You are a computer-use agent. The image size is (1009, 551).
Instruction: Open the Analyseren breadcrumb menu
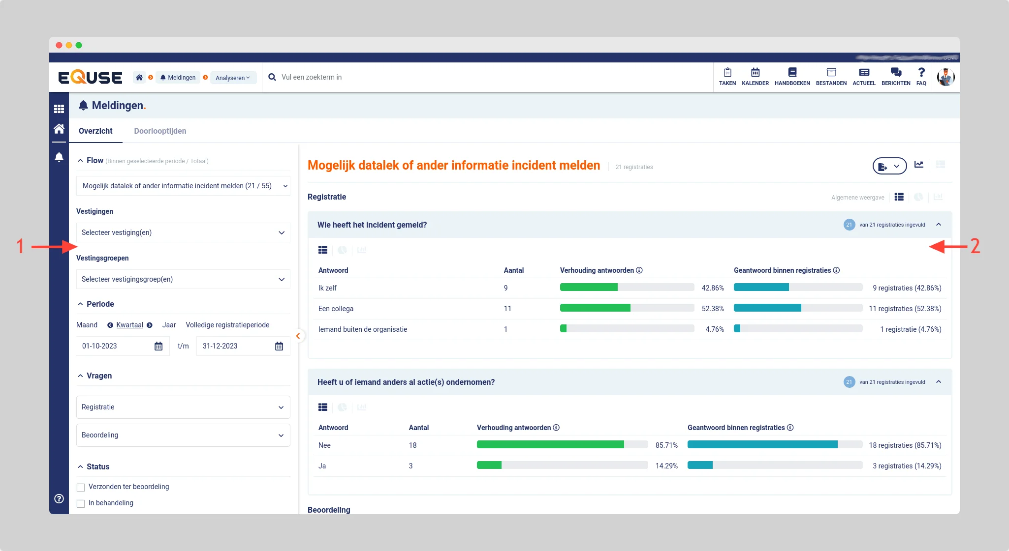click(233, 78)
